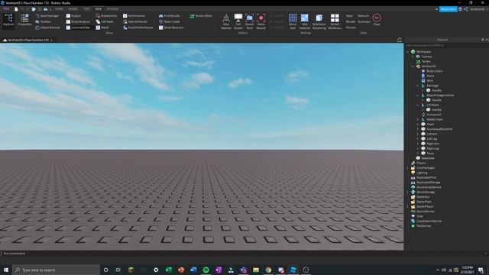This screenshot has width=489, height=275.
Task: Take a Screen Shot
Action: click(250, 21)
